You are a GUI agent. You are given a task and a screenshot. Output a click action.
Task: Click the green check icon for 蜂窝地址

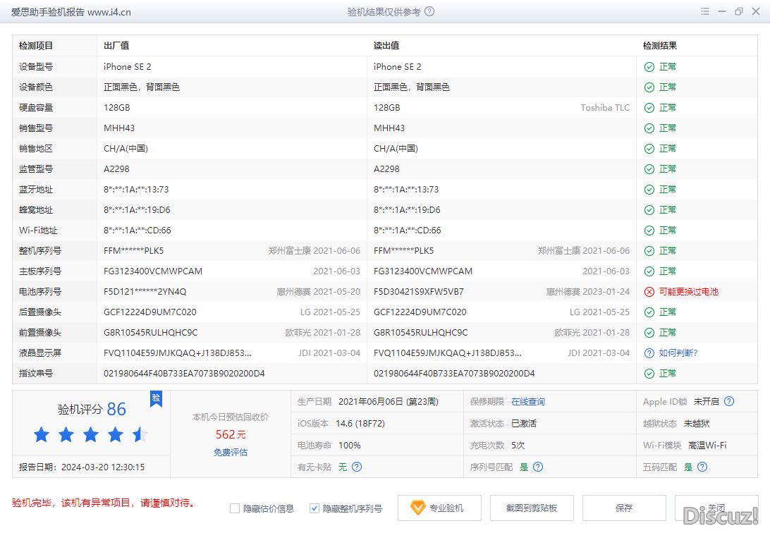point(649,210)
